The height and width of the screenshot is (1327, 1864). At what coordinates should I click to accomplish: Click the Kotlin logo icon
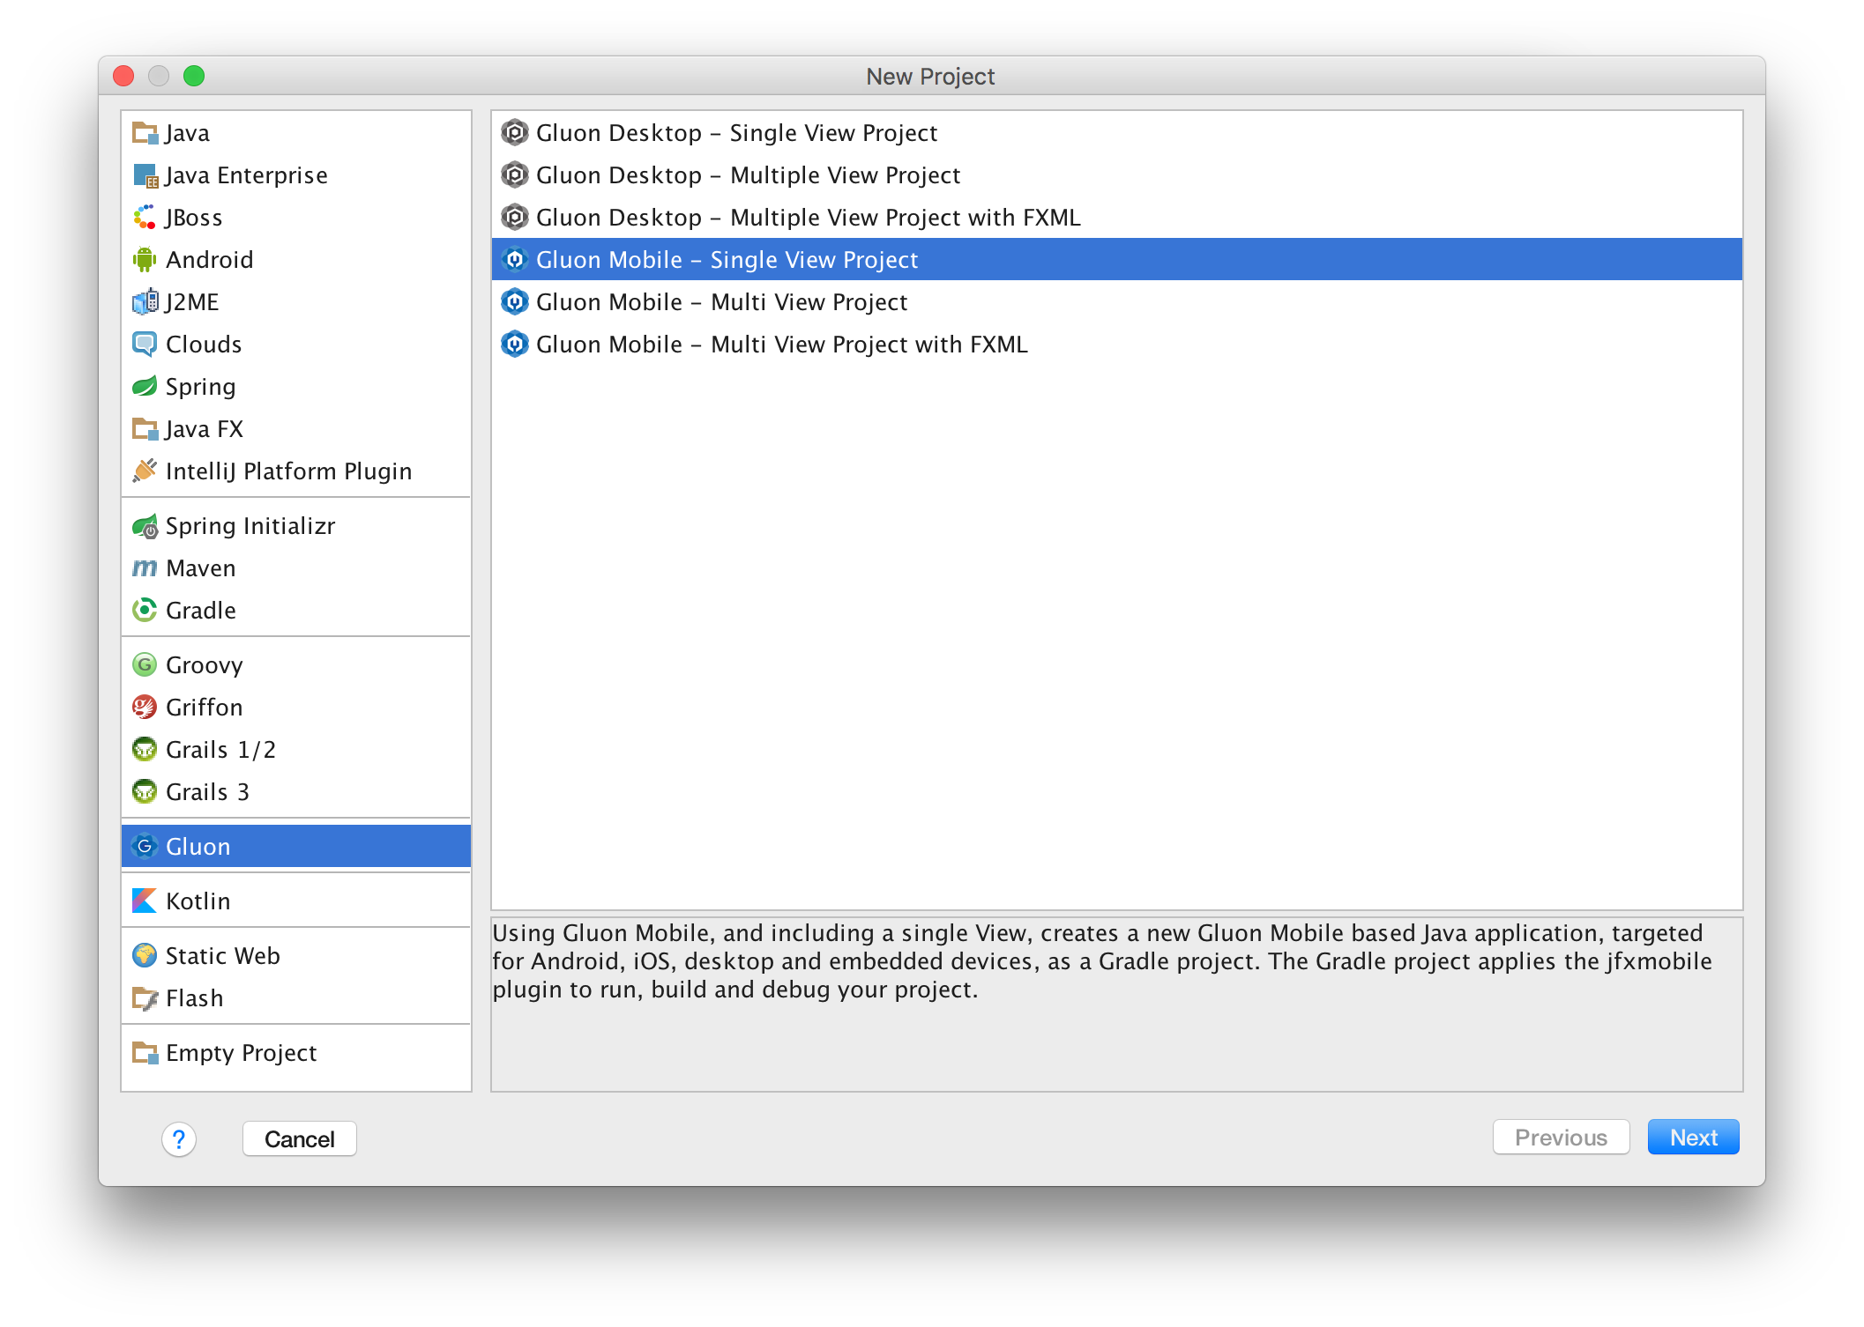pos(145,901)
